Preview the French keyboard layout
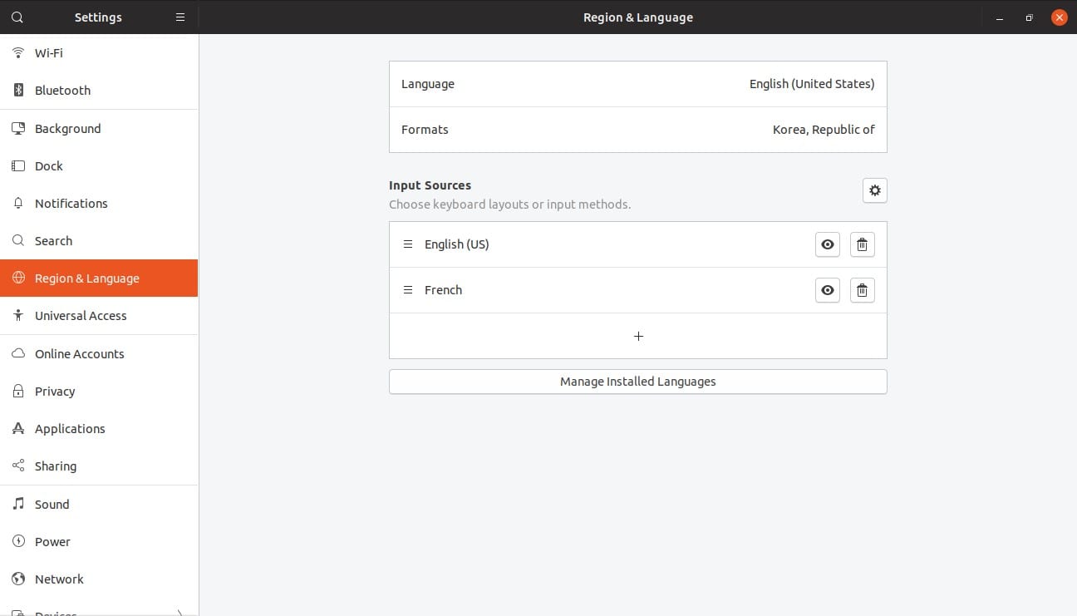Image resolution: width=1077 pixels, height=616 pixels. click(827, 290)
